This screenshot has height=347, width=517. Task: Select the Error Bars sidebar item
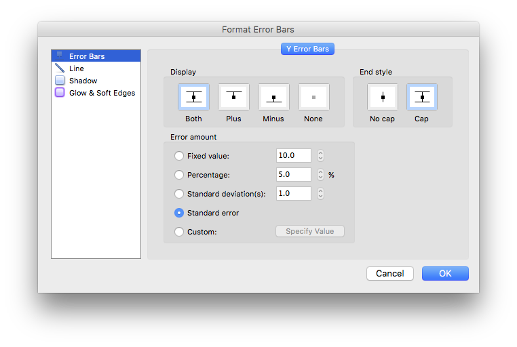[96, 56]
